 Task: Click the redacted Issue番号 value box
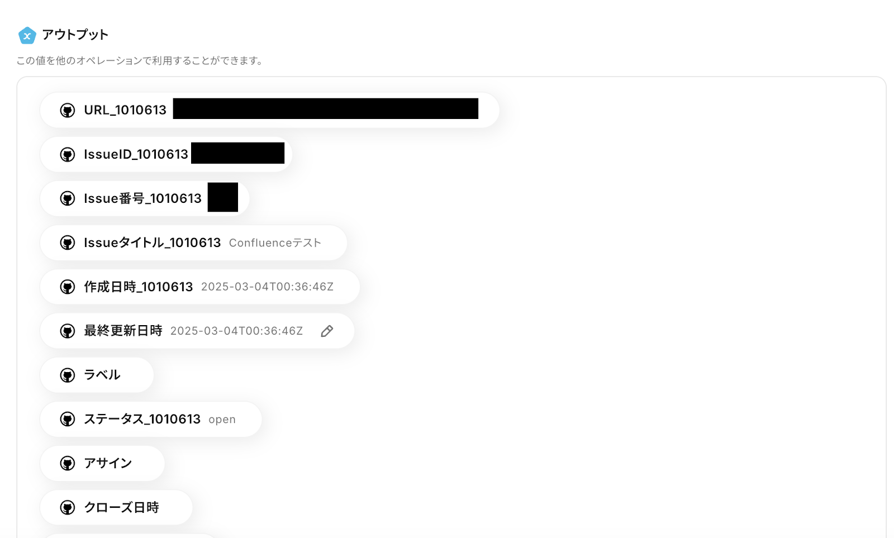pos(223,197)
